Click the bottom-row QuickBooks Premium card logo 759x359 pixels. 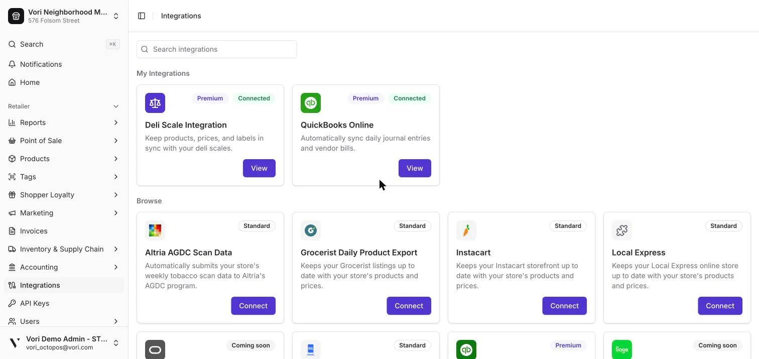point(466,349)
